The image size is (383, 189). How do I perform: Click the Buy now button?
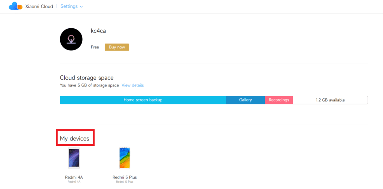coord(117,47)
